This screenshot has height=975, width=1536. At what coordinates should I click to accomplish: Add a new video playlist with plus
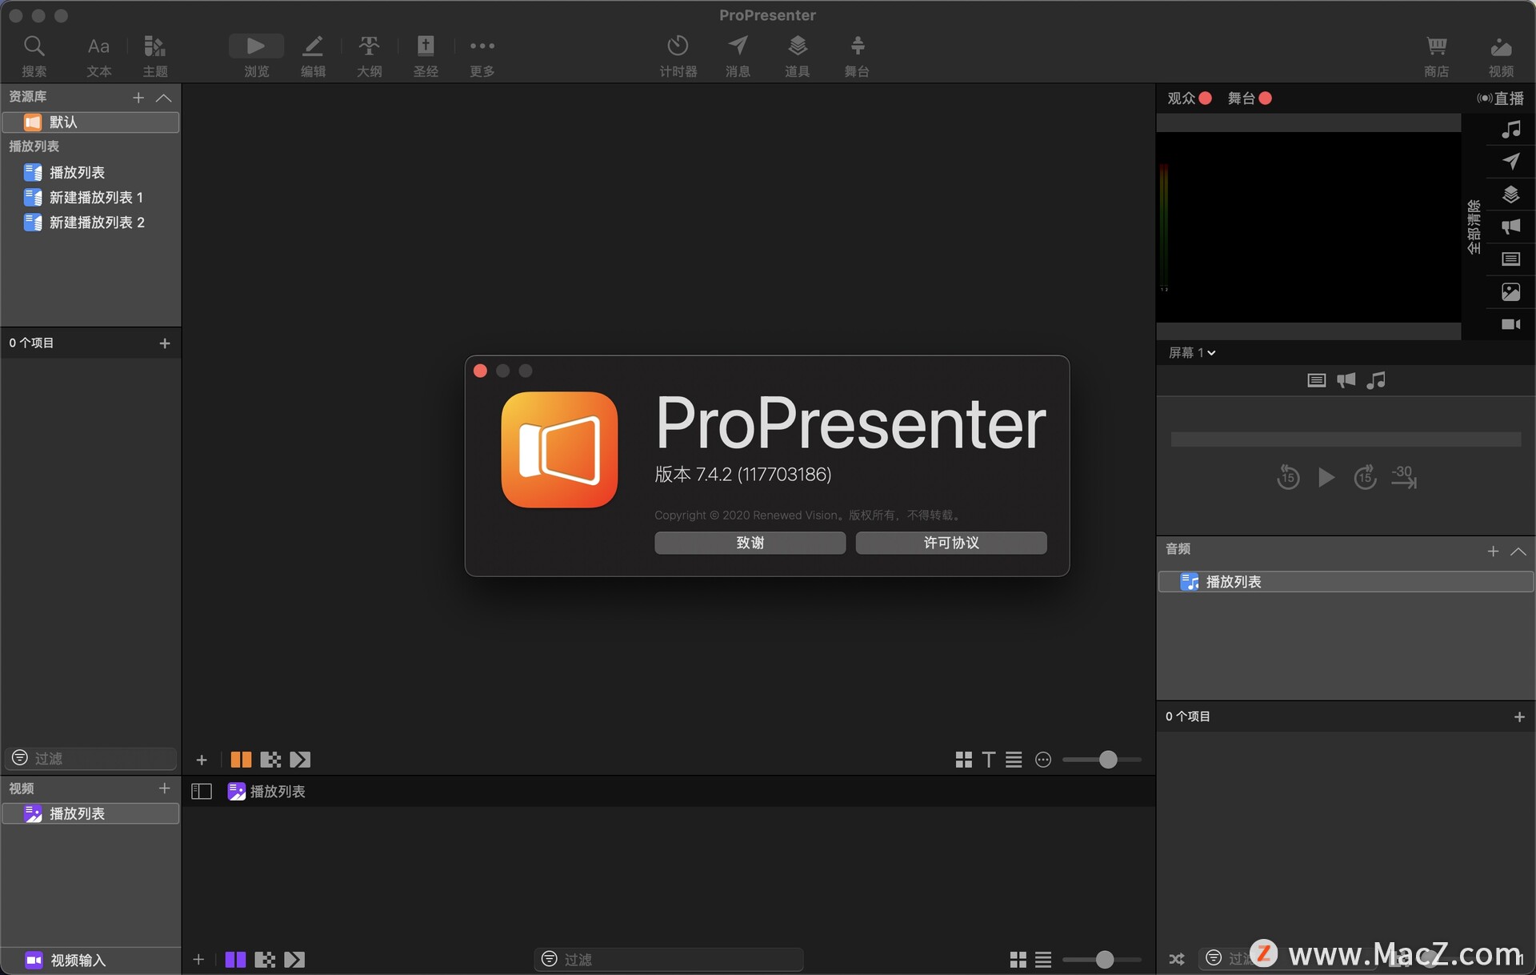pos(165,788)
